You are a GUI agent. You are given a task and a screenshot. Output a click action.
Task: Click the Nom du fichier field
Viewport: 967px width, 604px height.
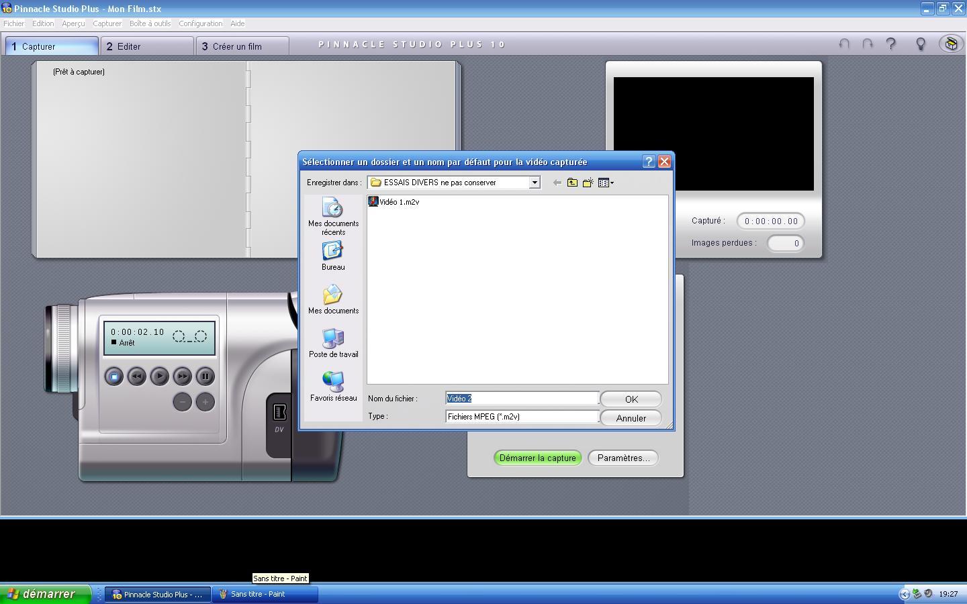522,399
